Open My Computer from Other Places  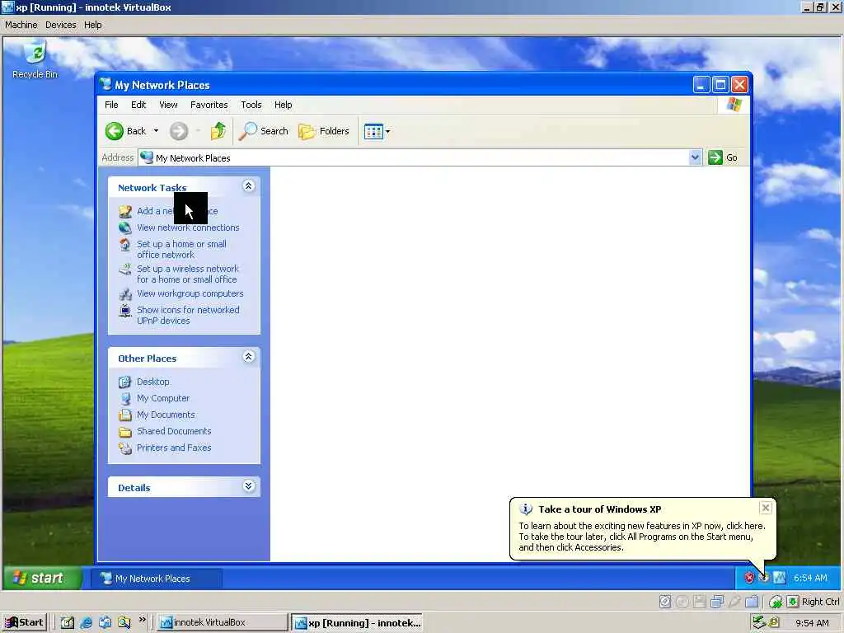coord(163,398)
